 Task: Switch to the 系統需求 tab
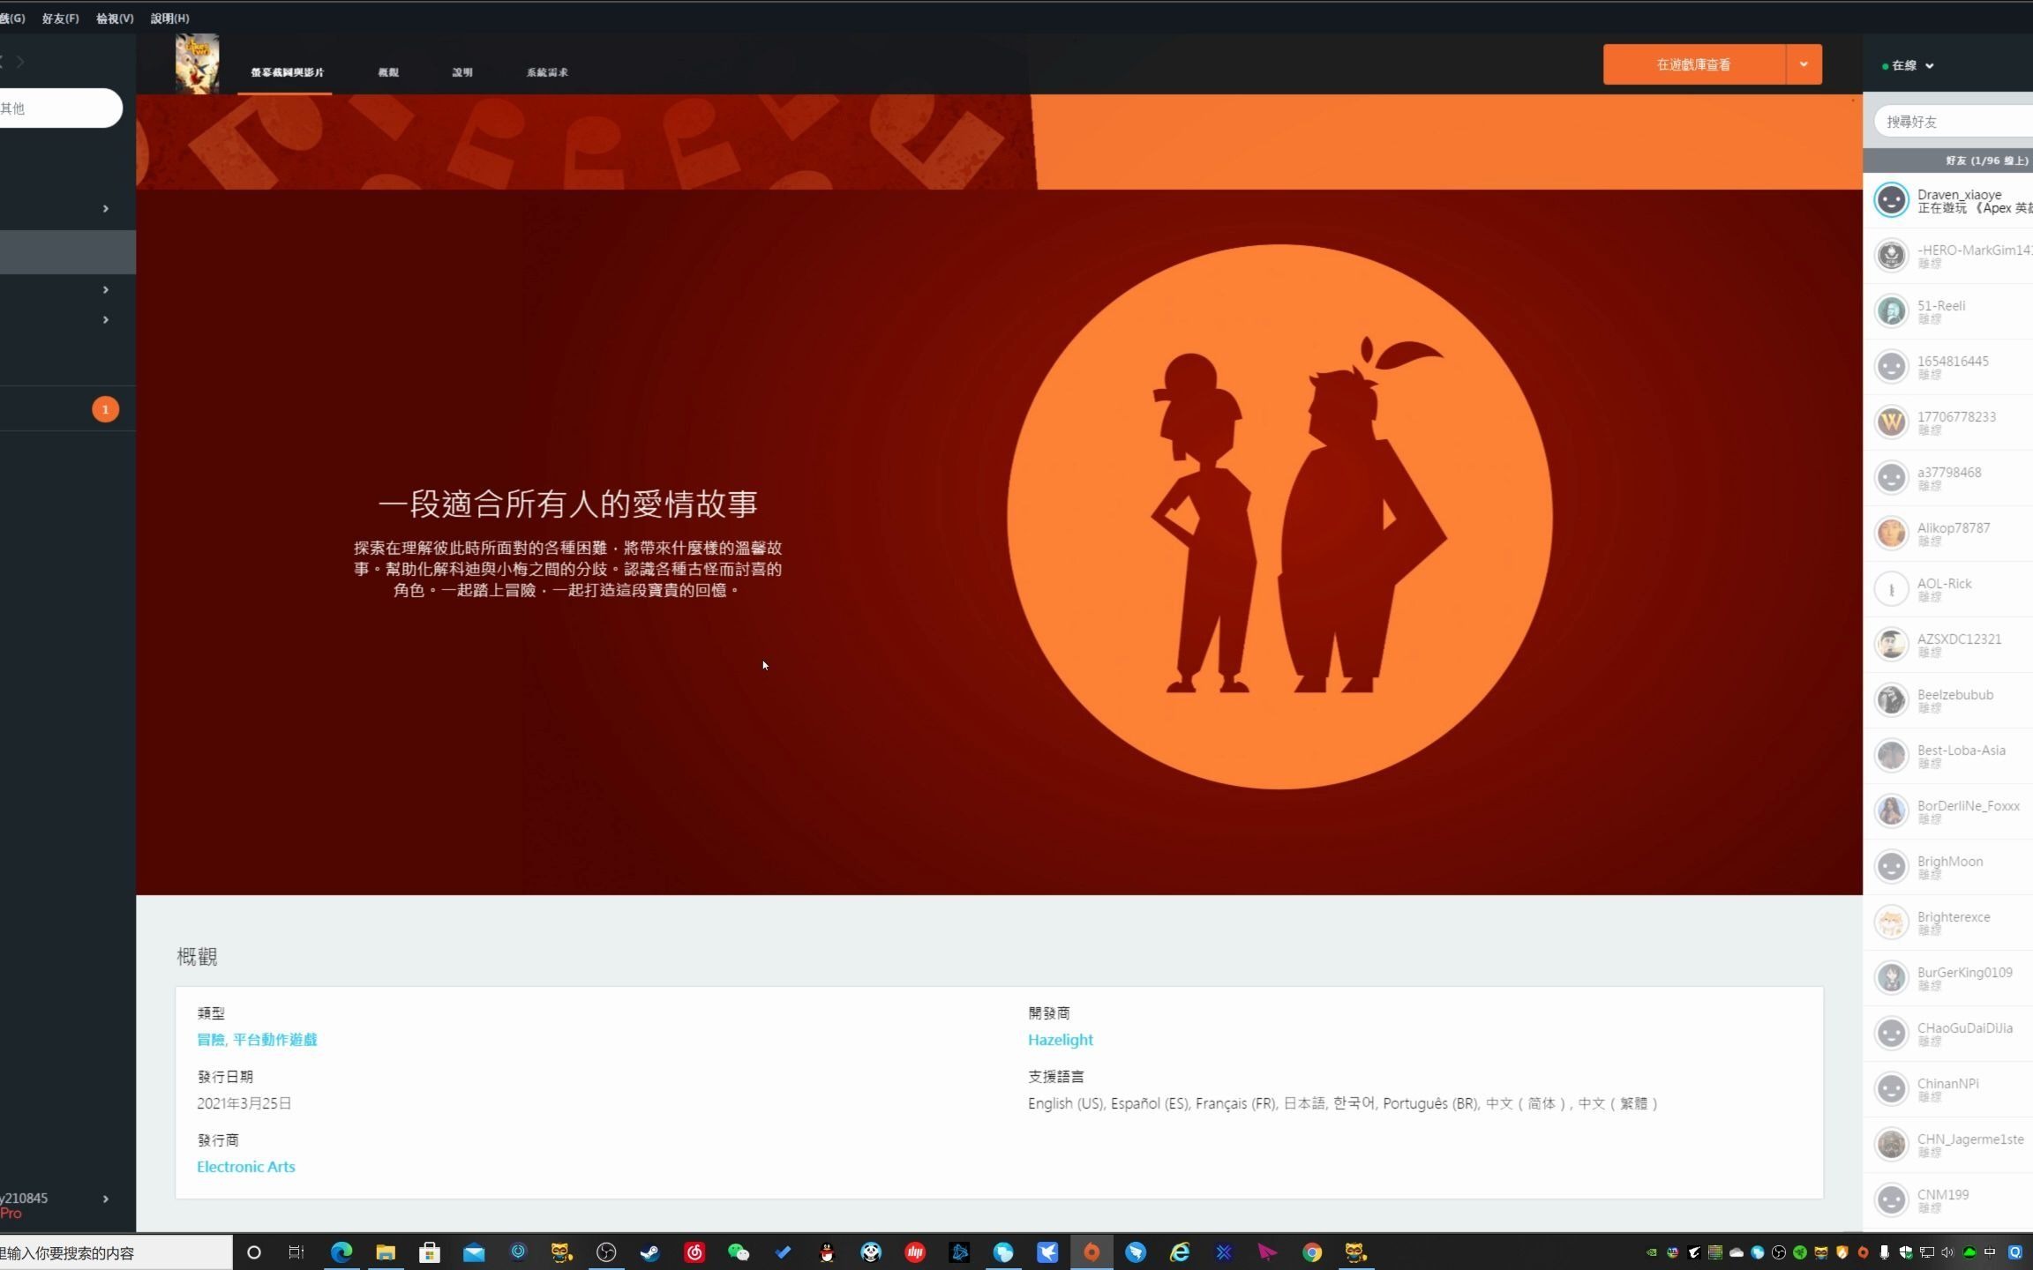(547, 72)
